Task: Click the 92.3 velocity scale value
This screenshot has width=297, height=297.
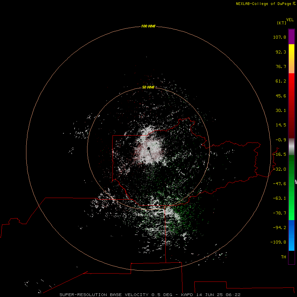Action: point(281,52)
